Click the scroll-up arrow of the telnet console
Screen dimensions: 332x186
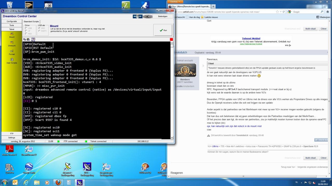click(172, 43)
